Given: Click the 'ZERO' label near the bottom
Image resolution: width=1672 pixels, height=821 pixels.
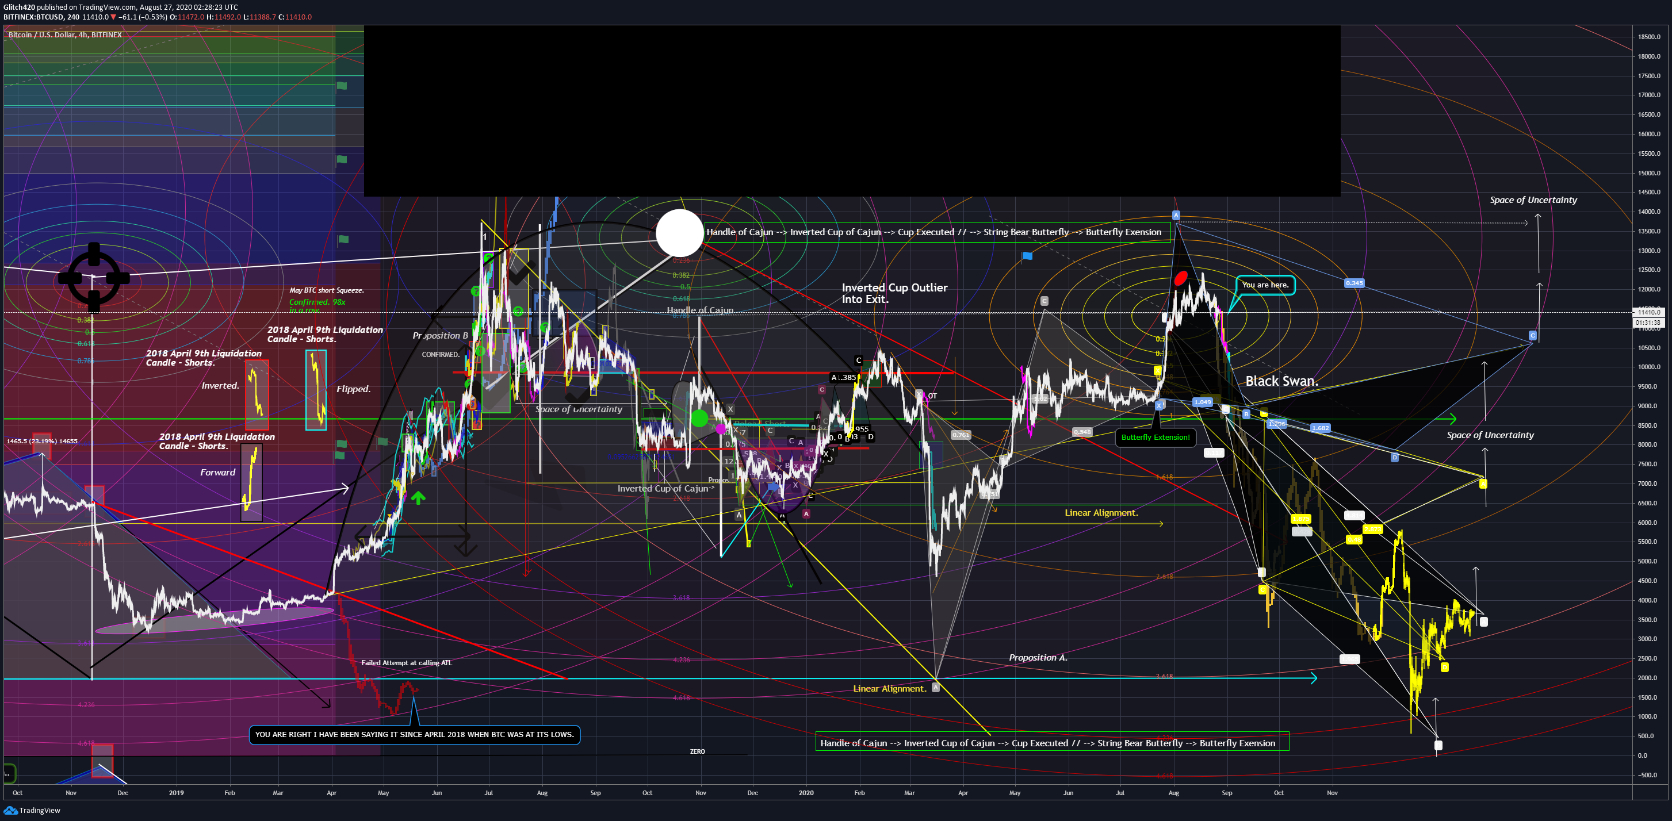Looking at the screenshot, I should [697, 751].
